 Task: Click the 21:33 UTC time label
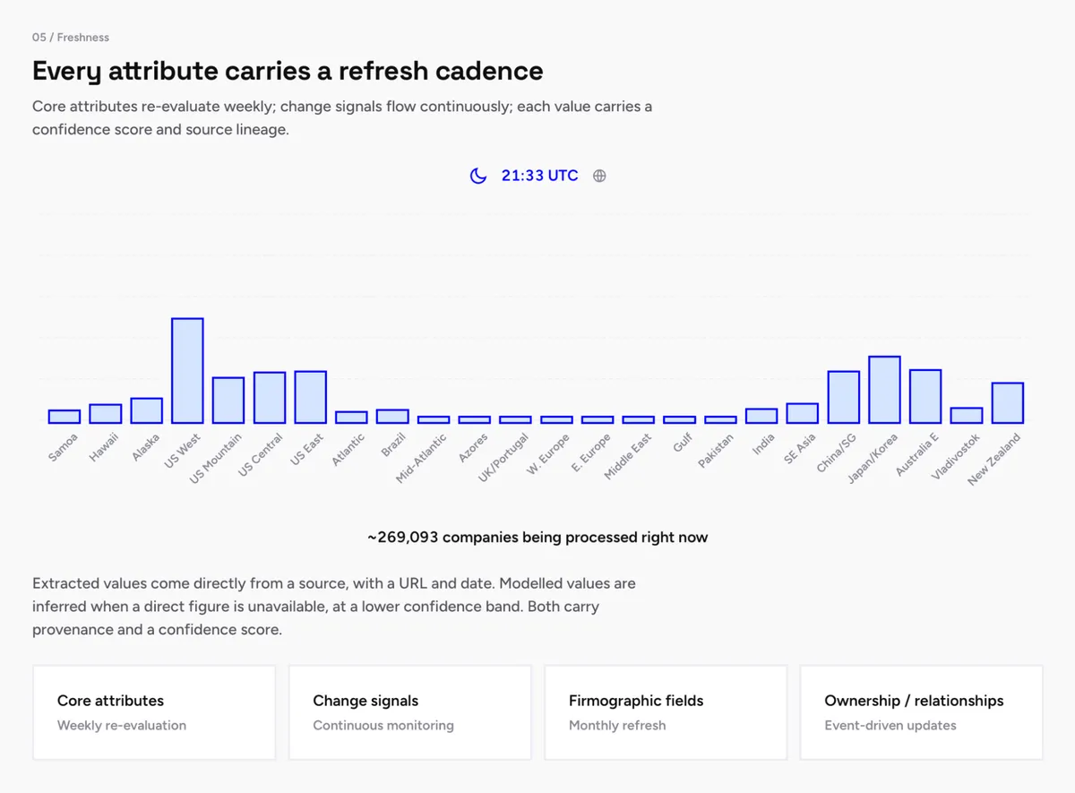pos(539,176)
